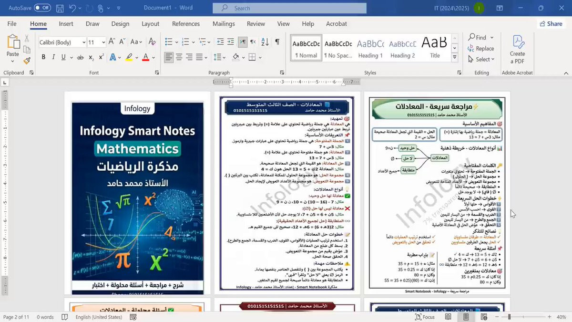
Task: Switch to Web Layout view icon
Action: [x=484, y=317]
